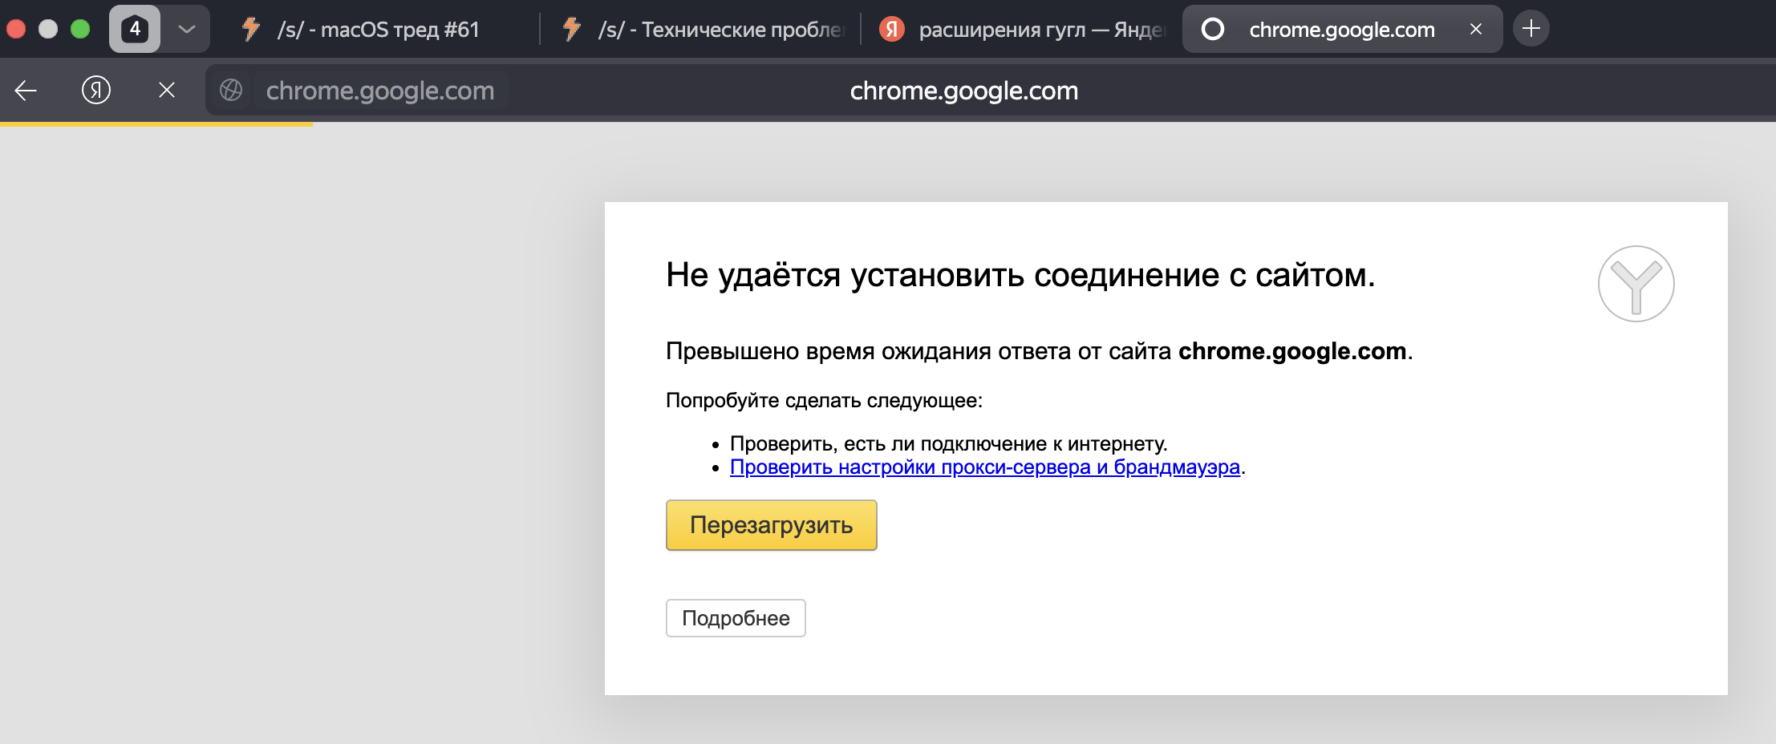The image size is (1776, 744).
Task: Open a new tab with plus button
Action: click(x=1531, y=30)
